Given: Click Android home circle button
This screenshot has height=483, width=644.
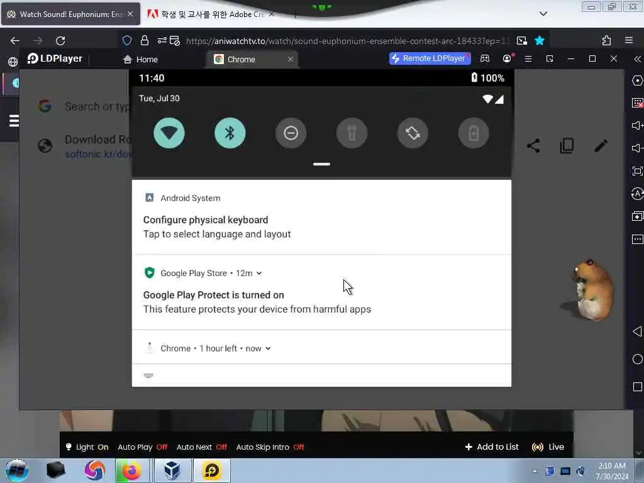Looking at the screenshot, I should pos(637,359).
